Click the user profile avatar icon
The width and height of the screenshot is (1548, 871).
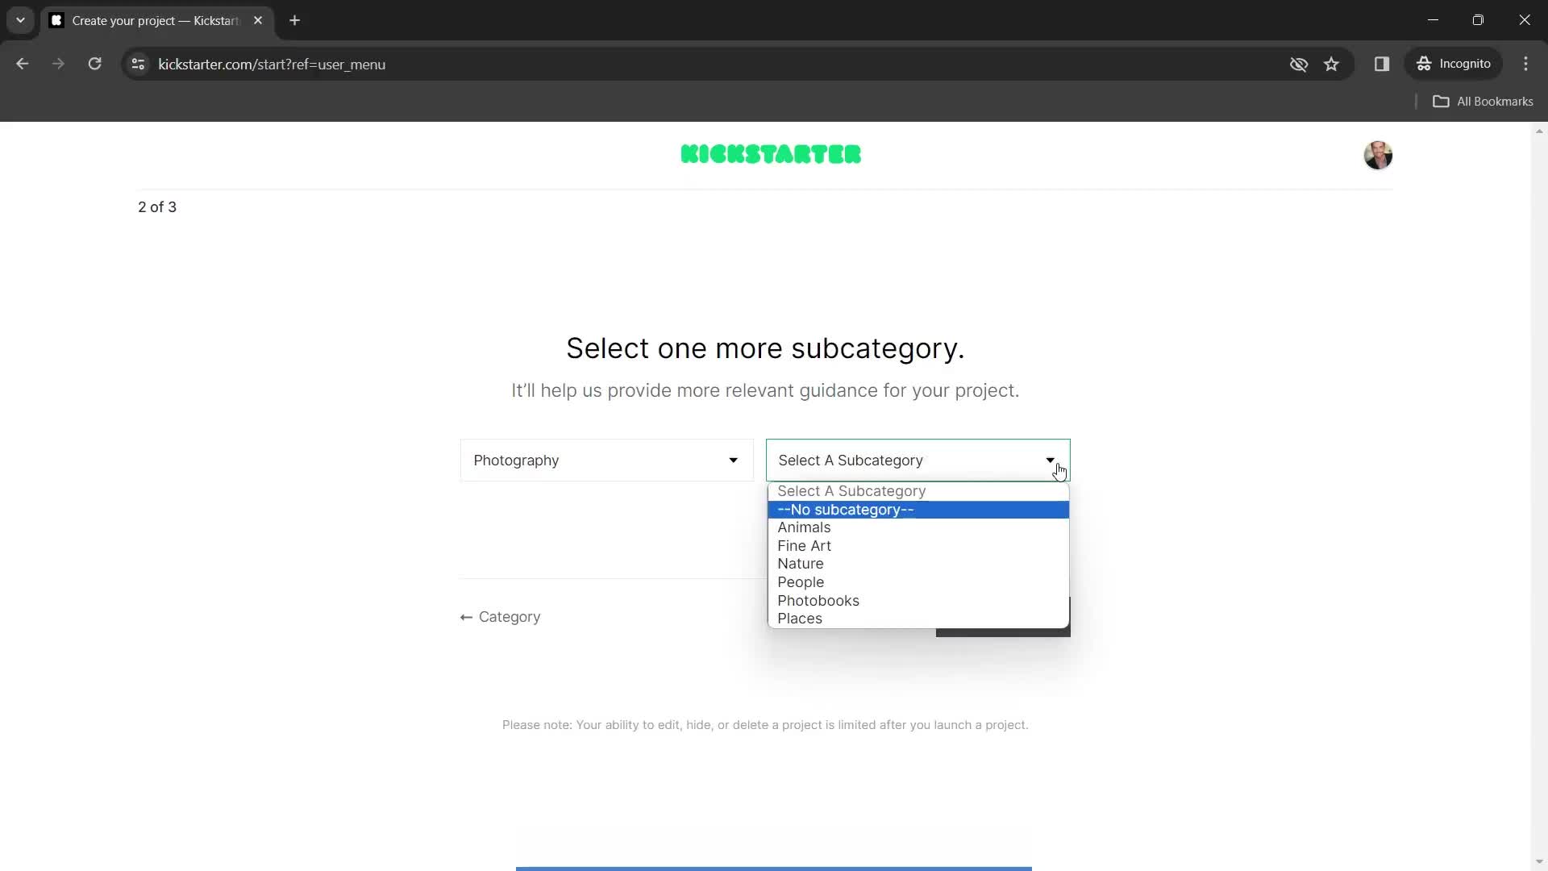1378,154
